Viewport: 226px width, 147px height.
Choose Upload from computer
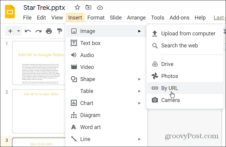tap(185, 33)
